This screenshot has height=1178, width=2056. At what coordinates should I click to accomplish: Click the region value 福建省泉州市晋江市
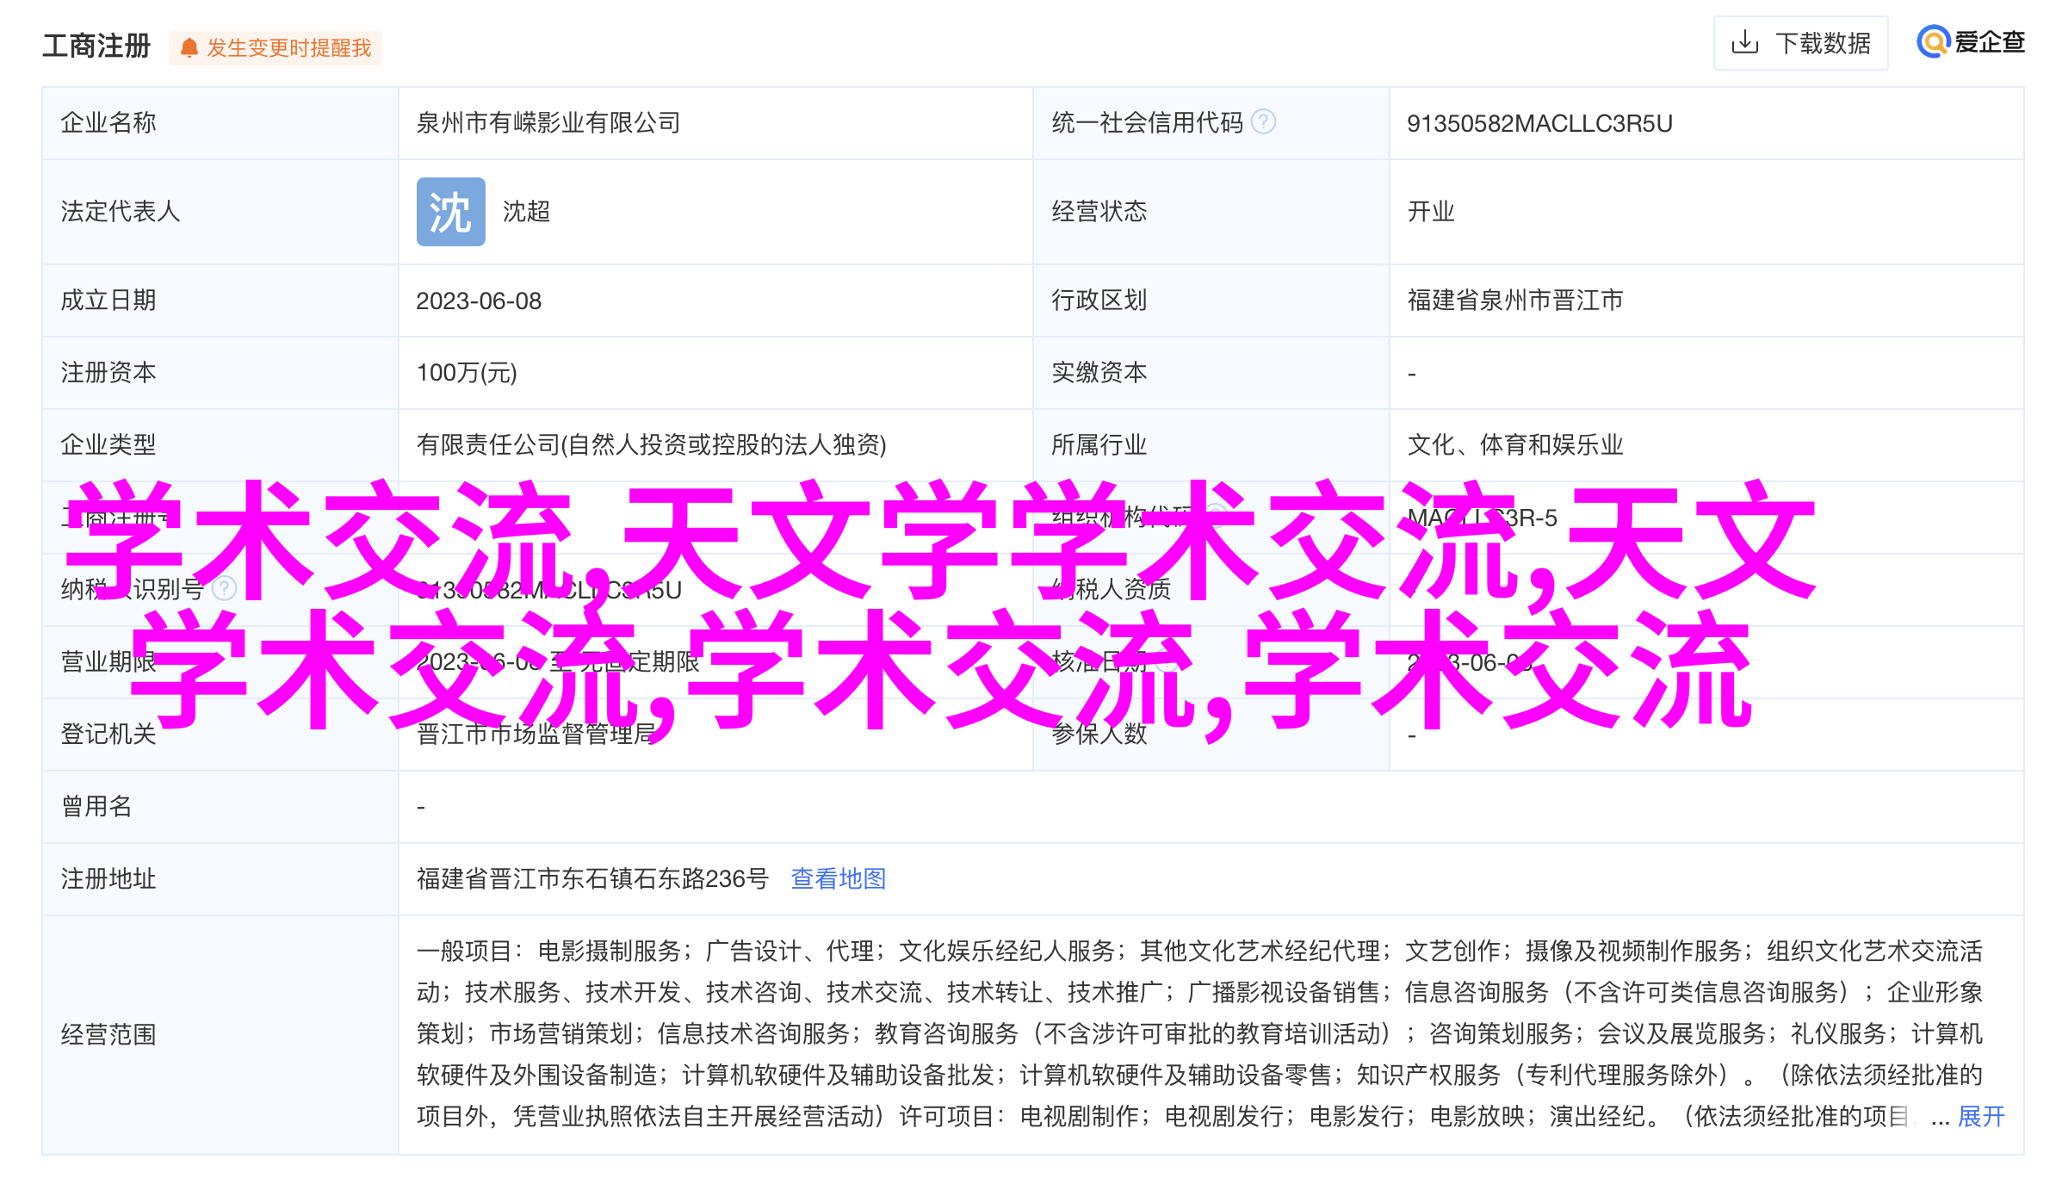(x=1514, y=301)
